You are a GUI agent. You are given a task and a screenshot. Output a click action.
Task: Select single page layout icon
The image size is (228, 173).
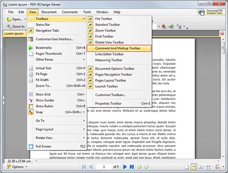[187, 167]
